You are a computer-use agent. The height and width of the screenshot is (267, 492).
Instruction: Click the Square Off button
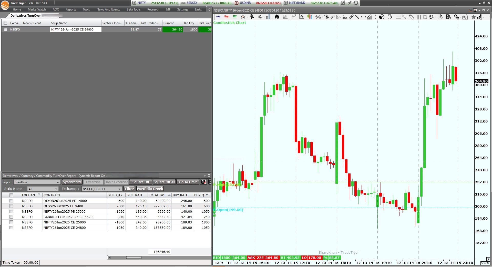tap(141, 182)
